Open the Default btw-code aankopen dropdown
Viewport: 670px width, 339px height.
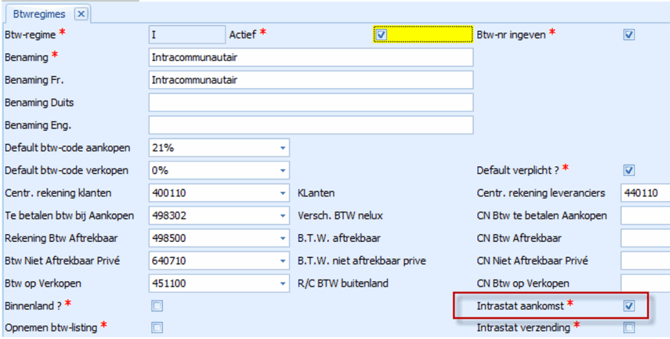282,148
